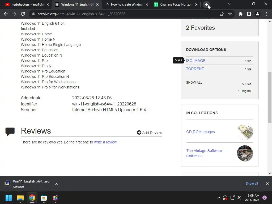View site information padlock icon
The width and height of the screenshot is (272, 204).
click(33, 14)
